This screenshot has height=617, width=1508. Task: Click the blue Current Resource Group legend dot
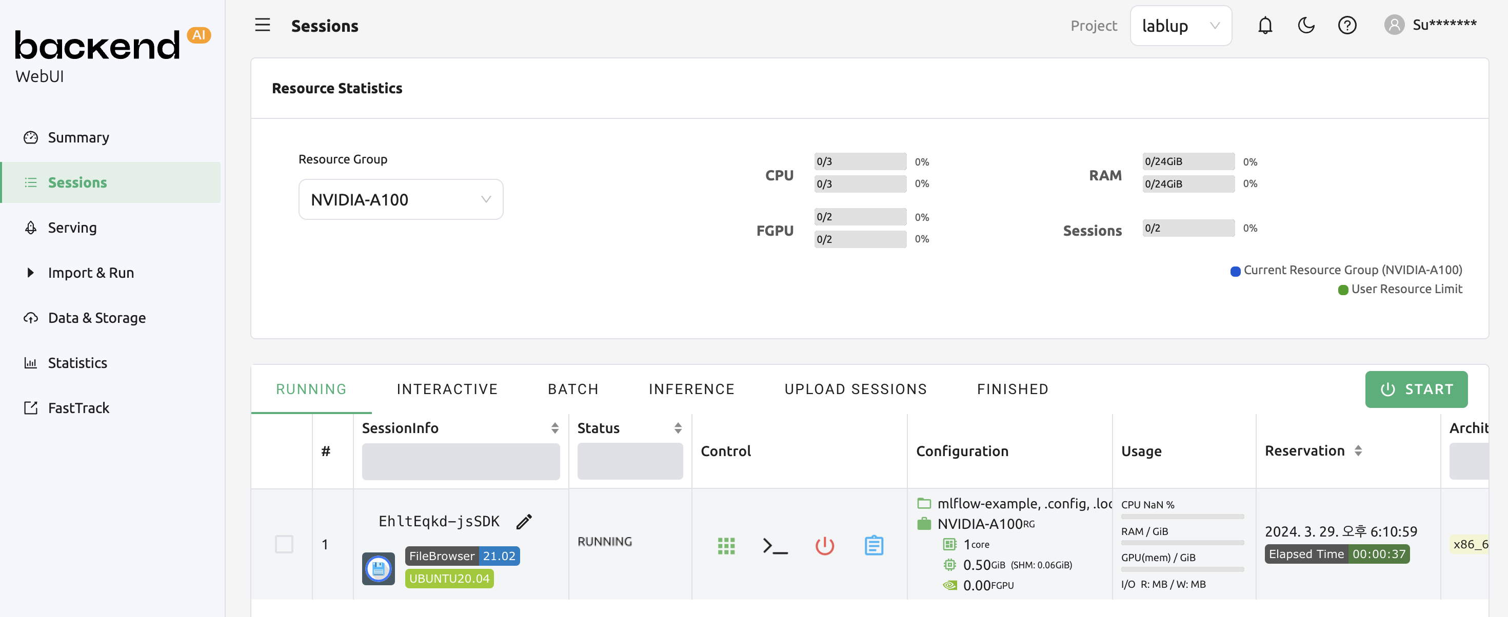(x=1235, y=271)
